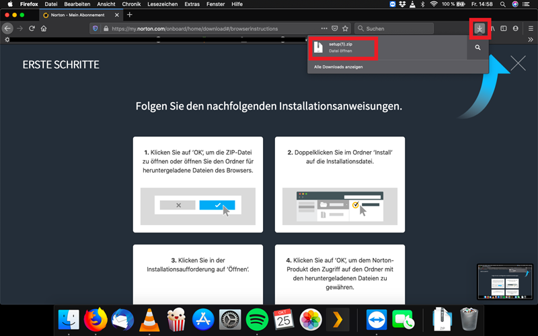The height and width of the screenshot is (336, 538).
Task: Close the 'Erste Schritte' overlay with X
Action: tap(518, 63)
